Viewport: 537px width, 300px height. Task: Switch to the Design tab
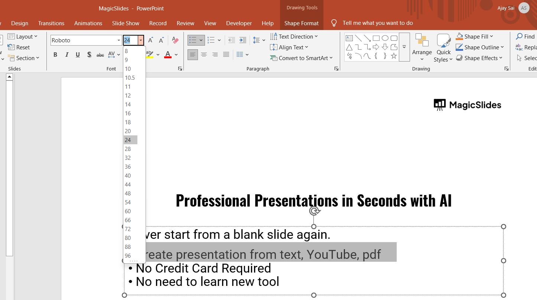pos(20,23)
